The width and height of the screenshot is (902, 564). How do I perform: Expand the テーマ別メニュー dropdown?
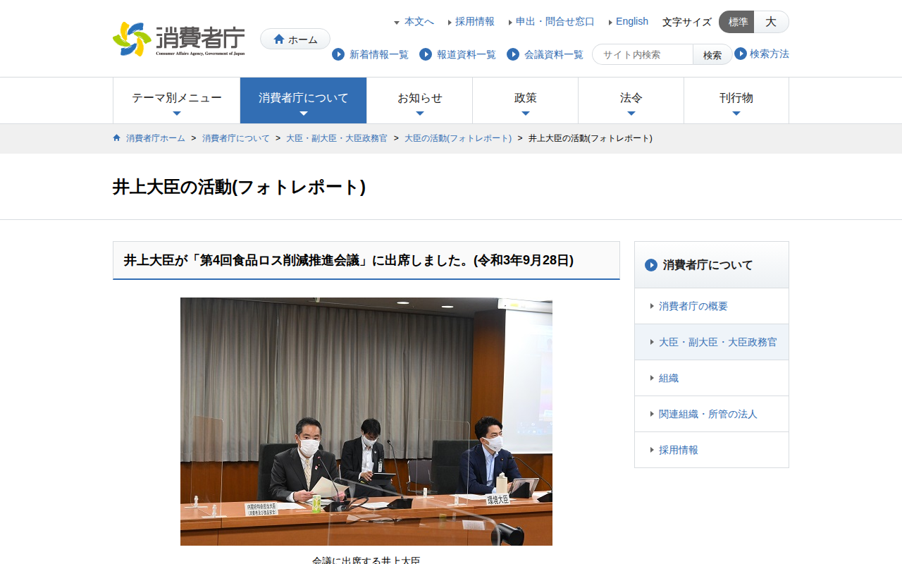177,101
